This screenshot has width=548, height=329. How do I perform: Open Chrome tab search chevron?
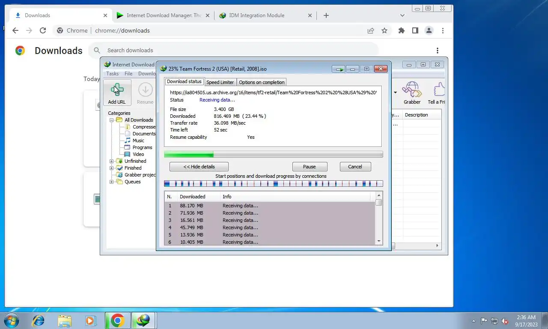tap(402, 15)
